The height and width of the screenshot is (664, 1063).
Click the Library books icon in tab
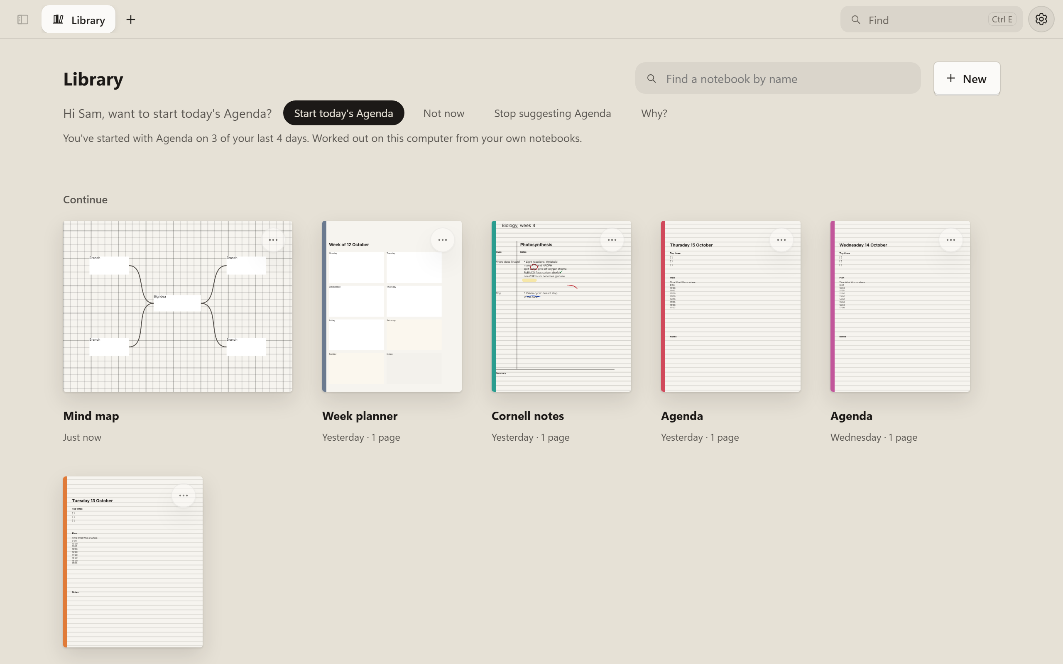(x=59, y=20)
